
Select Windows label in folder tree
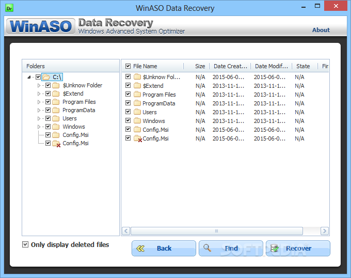[74, 127]
